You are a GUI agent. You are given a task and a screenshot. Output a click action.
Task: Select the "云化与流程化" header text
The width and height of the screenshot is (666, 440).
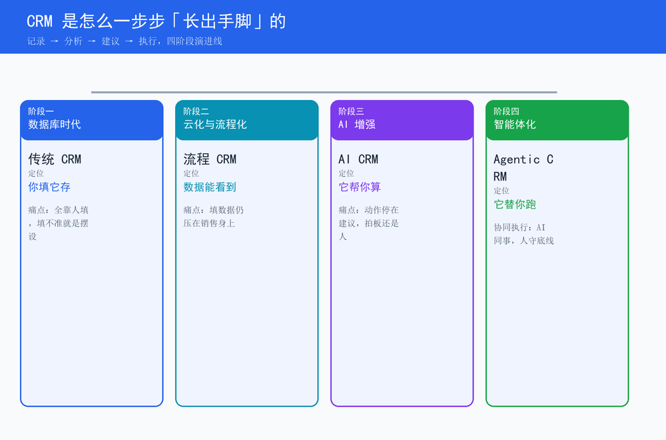click(x=215, y=124)
